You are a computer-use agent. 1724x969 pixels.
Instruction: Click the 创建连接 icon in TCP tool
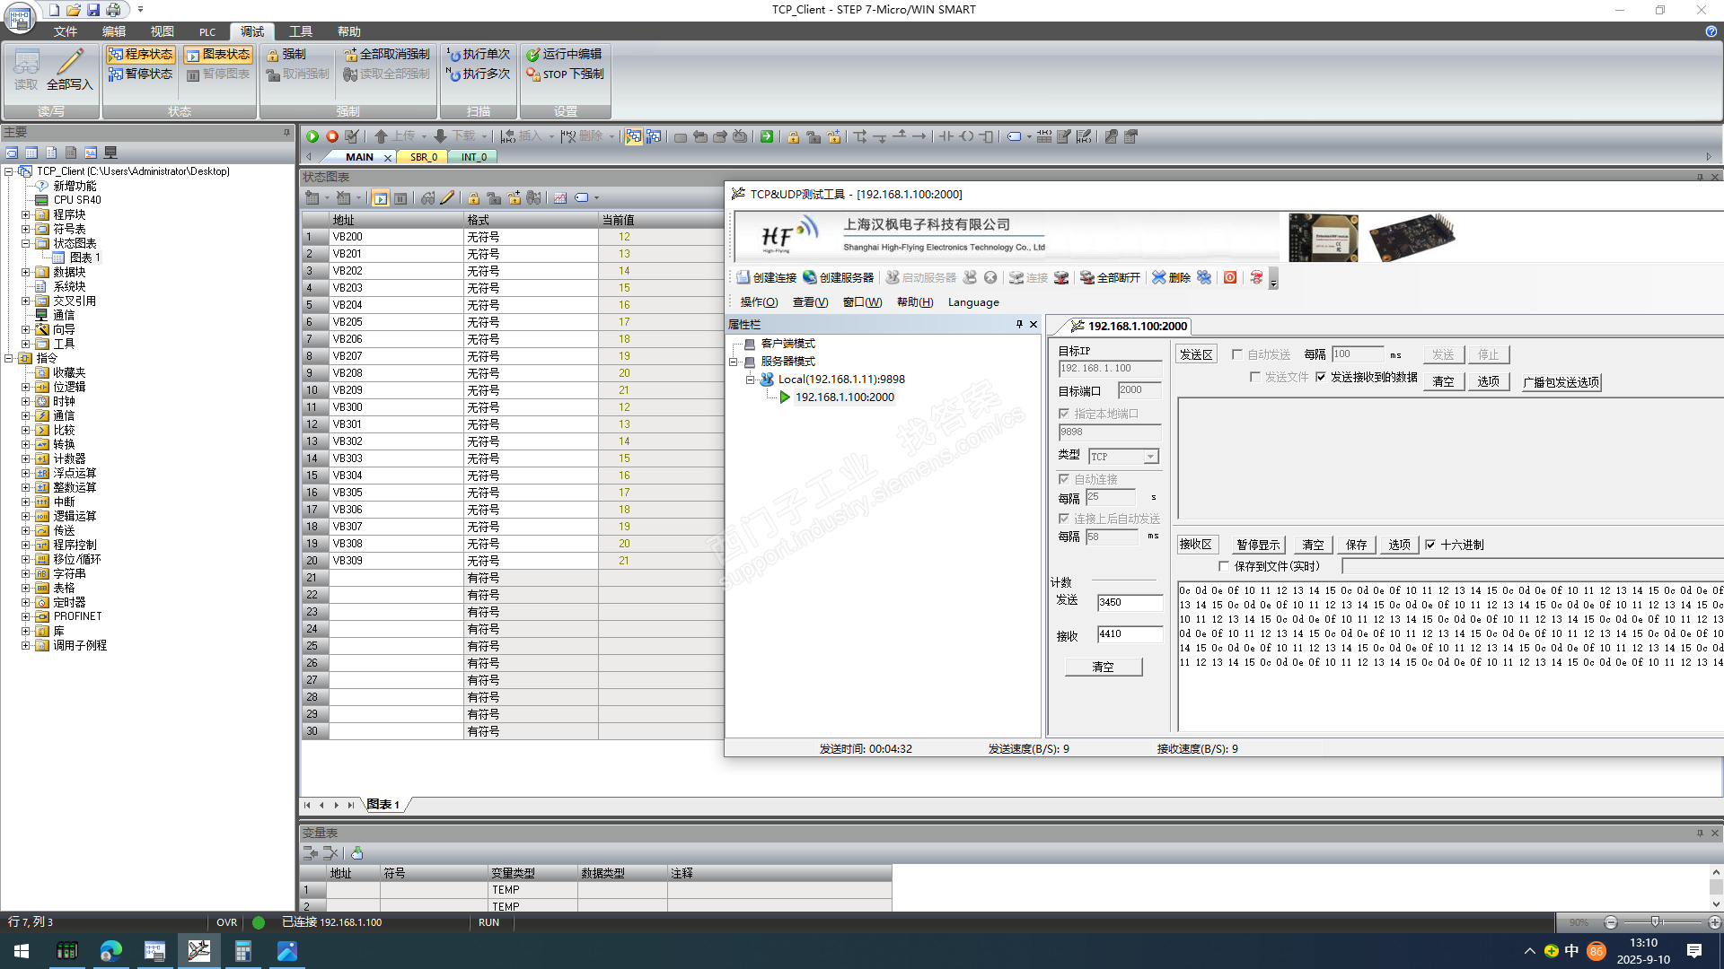pos(743,277)
